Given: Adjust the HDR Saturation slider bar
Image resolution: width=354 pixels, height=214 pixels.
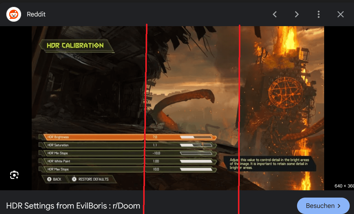Looking at the screenshot, I should (x=196, y=145).
